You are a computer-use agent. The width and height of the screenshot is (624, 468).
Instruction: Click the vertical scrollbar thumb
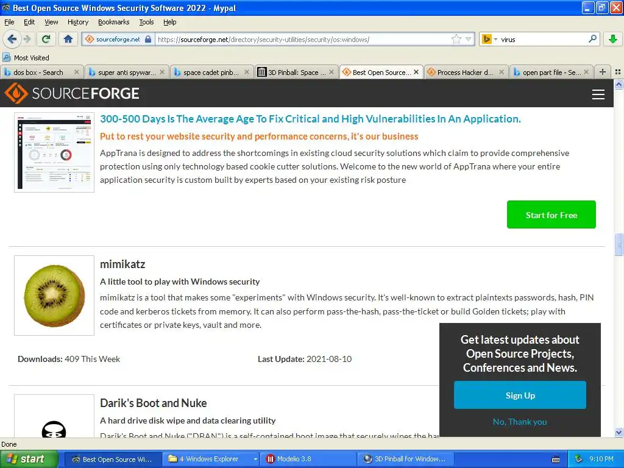coord(619,244)
